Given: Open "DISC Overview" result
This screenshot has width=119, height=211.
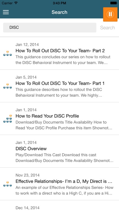Looking at the screenshot, I should point(31,149).
